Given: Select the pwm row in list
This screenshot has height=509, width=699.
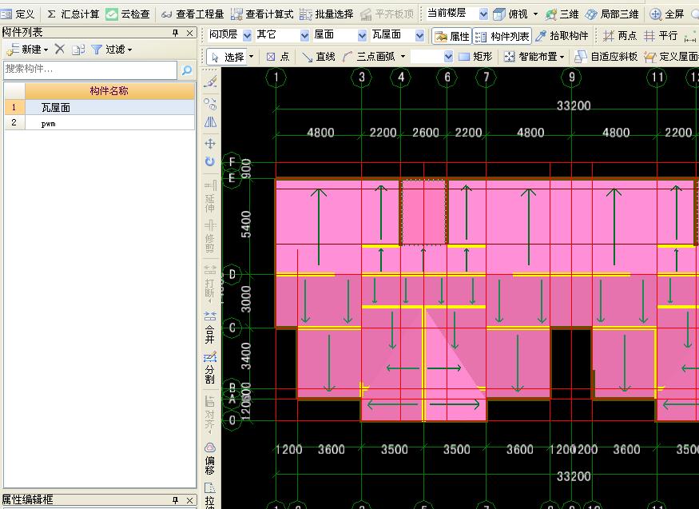Looking at the screenshot, I should point(109,123).
